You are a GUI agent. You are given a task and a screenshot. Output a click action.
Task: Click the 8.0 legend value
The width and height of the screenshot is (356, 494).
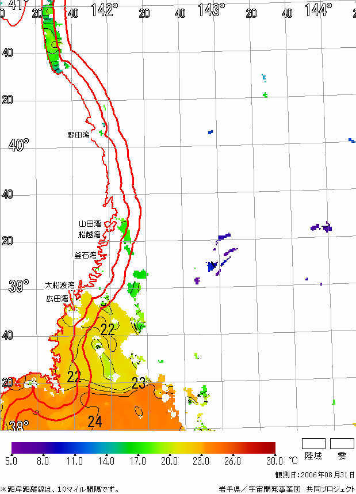(43, 462)
